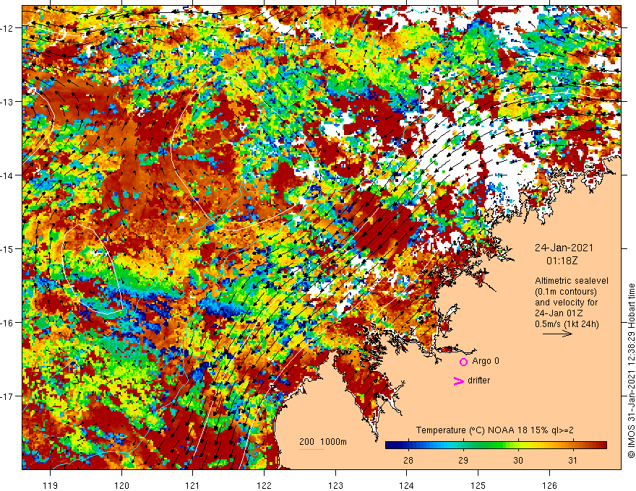This screenshot has width=636, height=491.
Task: Click the 'Altimetric sealevel' caption line
Action: [572, 281]
